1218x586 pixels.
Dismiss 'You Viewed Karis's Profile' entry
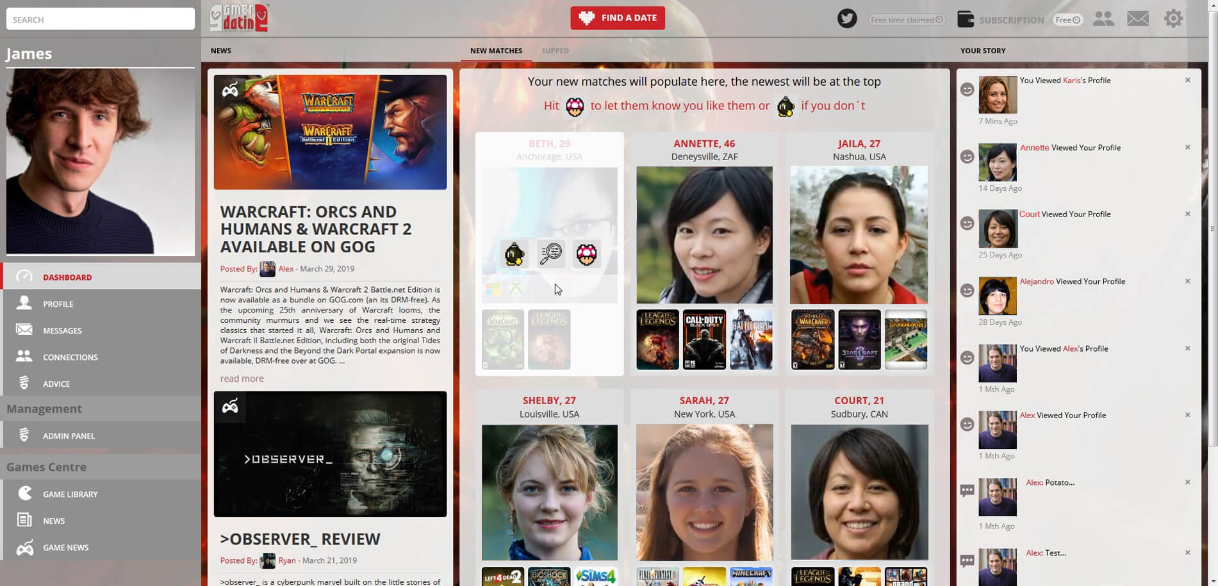pyautogui.click(x=1187, y=80)
